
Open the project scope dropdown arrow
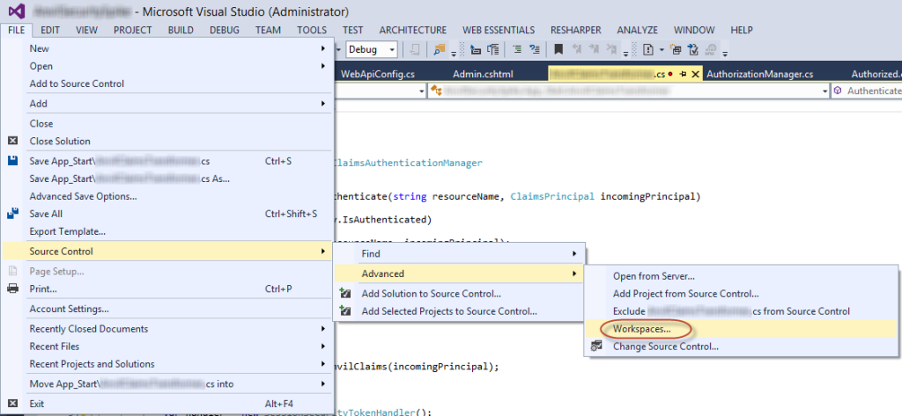point(422,91)
